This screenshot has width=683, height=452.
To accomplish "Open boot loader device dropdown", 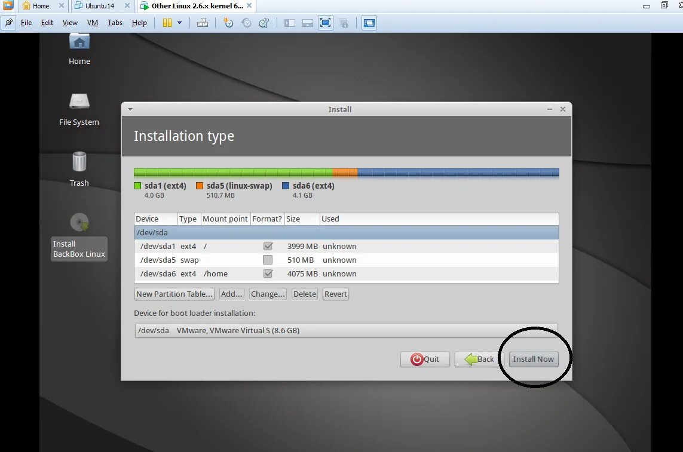I will [x=347, y=331].
